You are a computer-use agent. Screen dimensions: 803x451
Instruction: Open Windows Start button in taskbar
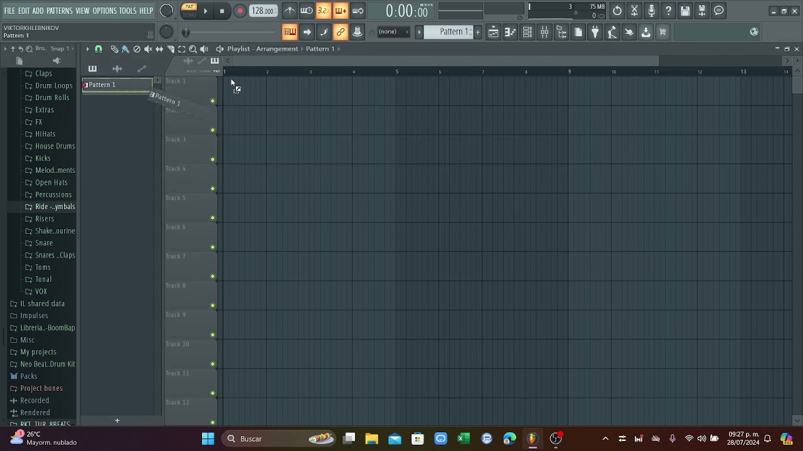208,438
